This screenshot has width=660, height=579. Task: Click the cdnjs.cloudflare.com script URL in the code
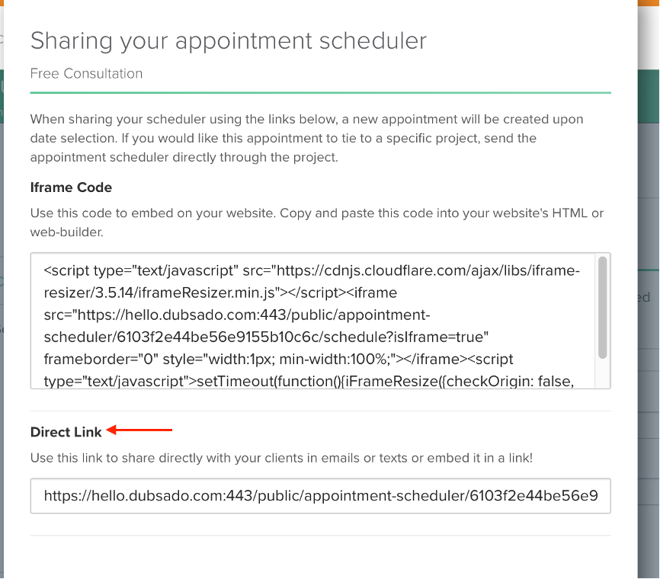428,270
